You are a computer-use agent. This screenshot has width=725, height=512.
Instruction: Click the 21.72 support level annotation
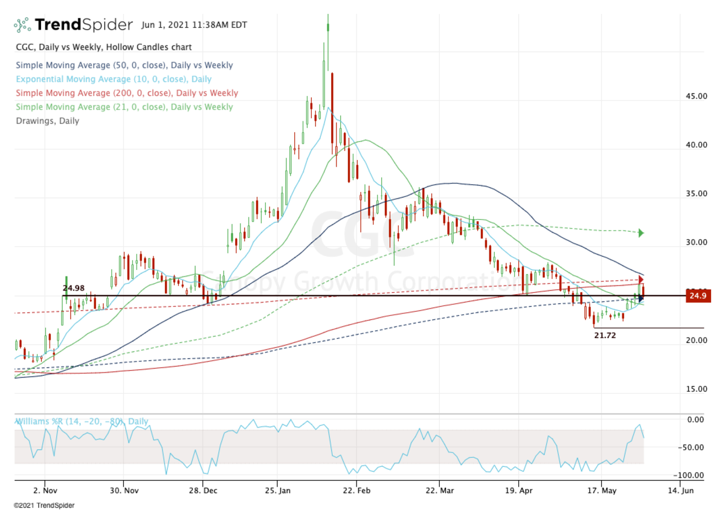[605, 335]
